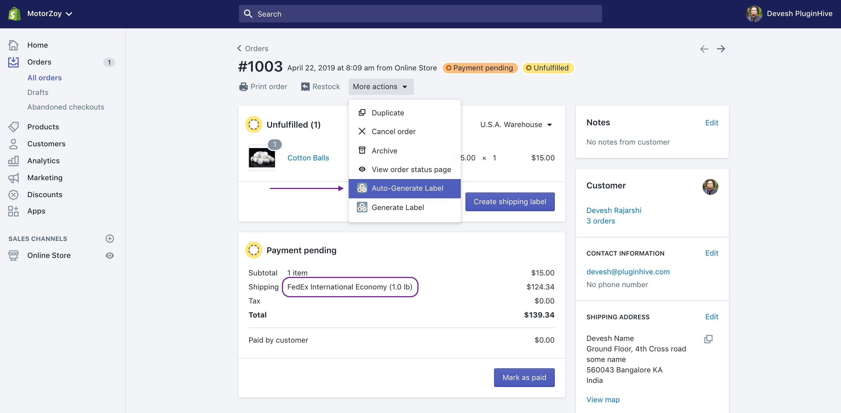
Task: Focus the top Search field
Action: pos(420,14)
